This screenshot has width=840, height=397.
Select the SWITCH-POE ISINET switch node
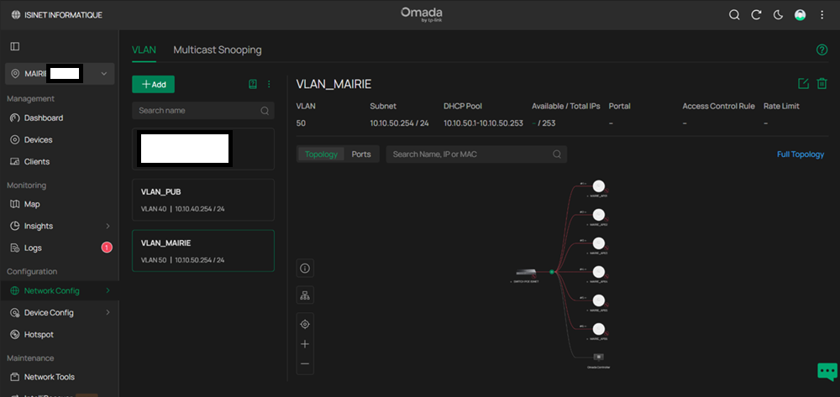pyautogui.click(x=526, y=272)
